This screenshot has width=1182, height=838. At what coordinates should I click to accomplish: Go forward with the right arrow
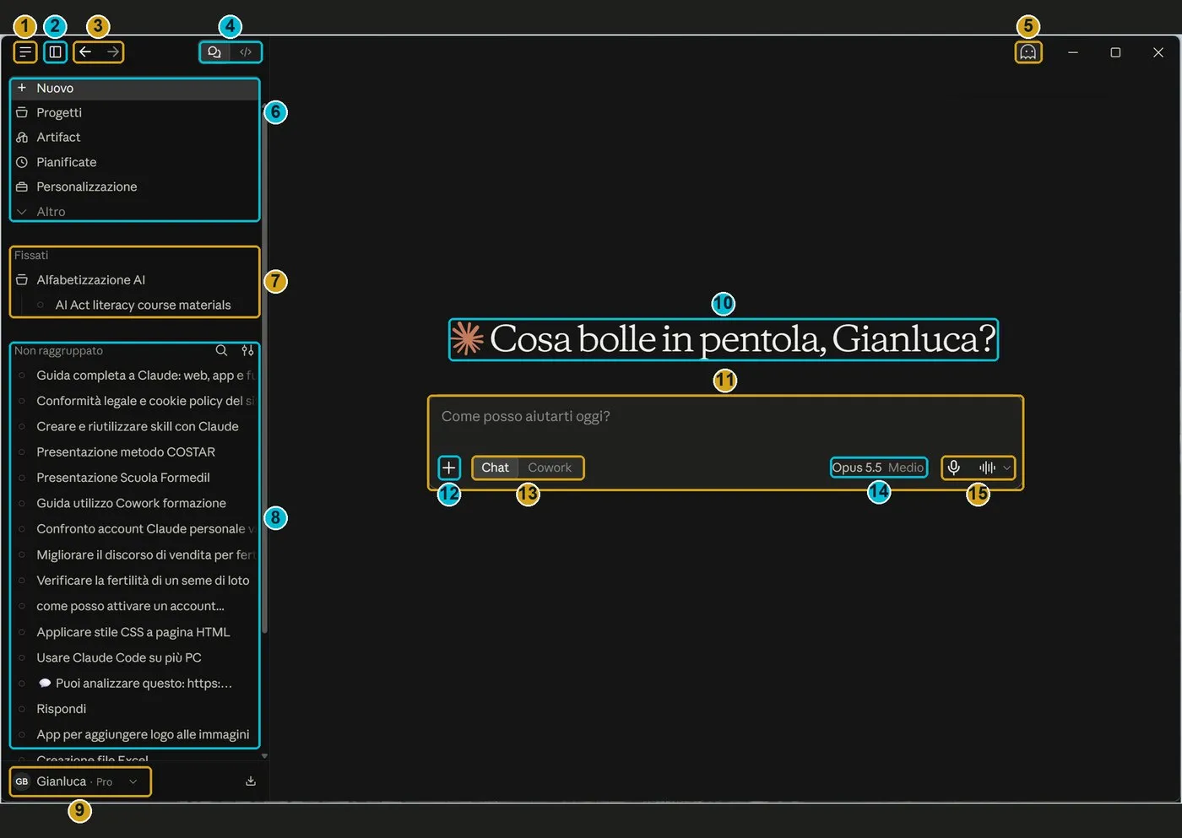113,52
